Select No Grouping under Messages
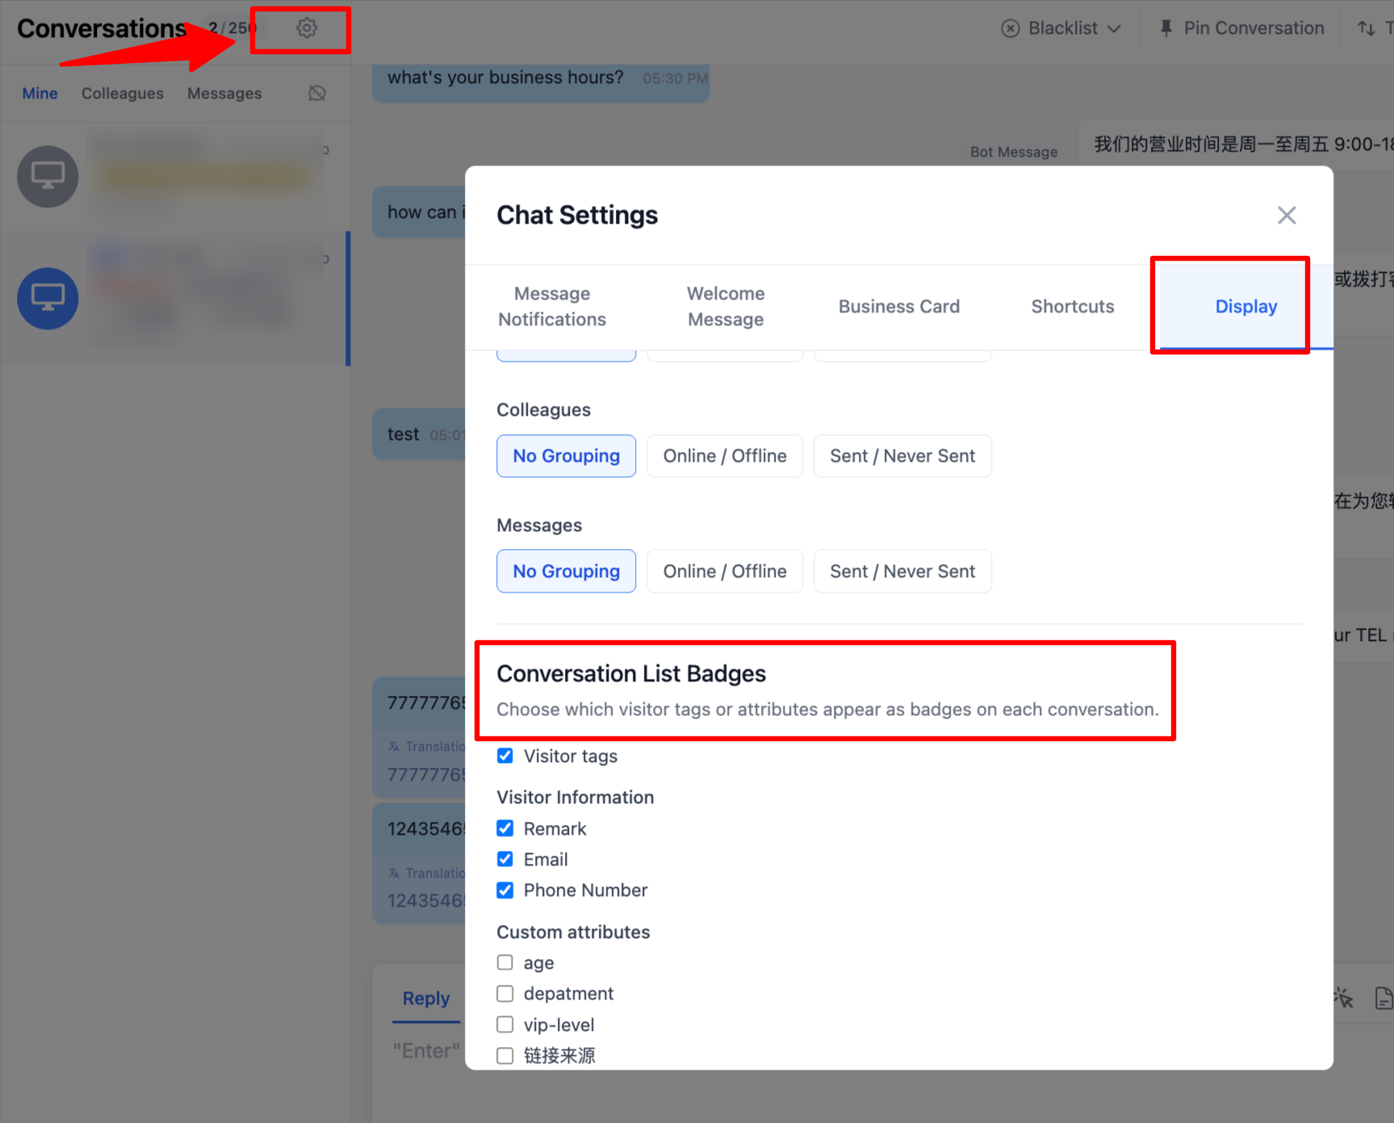 tap(566, 572)
